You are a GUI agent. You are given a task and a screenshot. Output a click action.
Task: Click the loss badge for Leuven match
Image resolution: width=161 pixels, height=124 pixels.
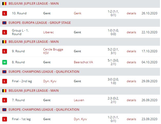(4, 100)
